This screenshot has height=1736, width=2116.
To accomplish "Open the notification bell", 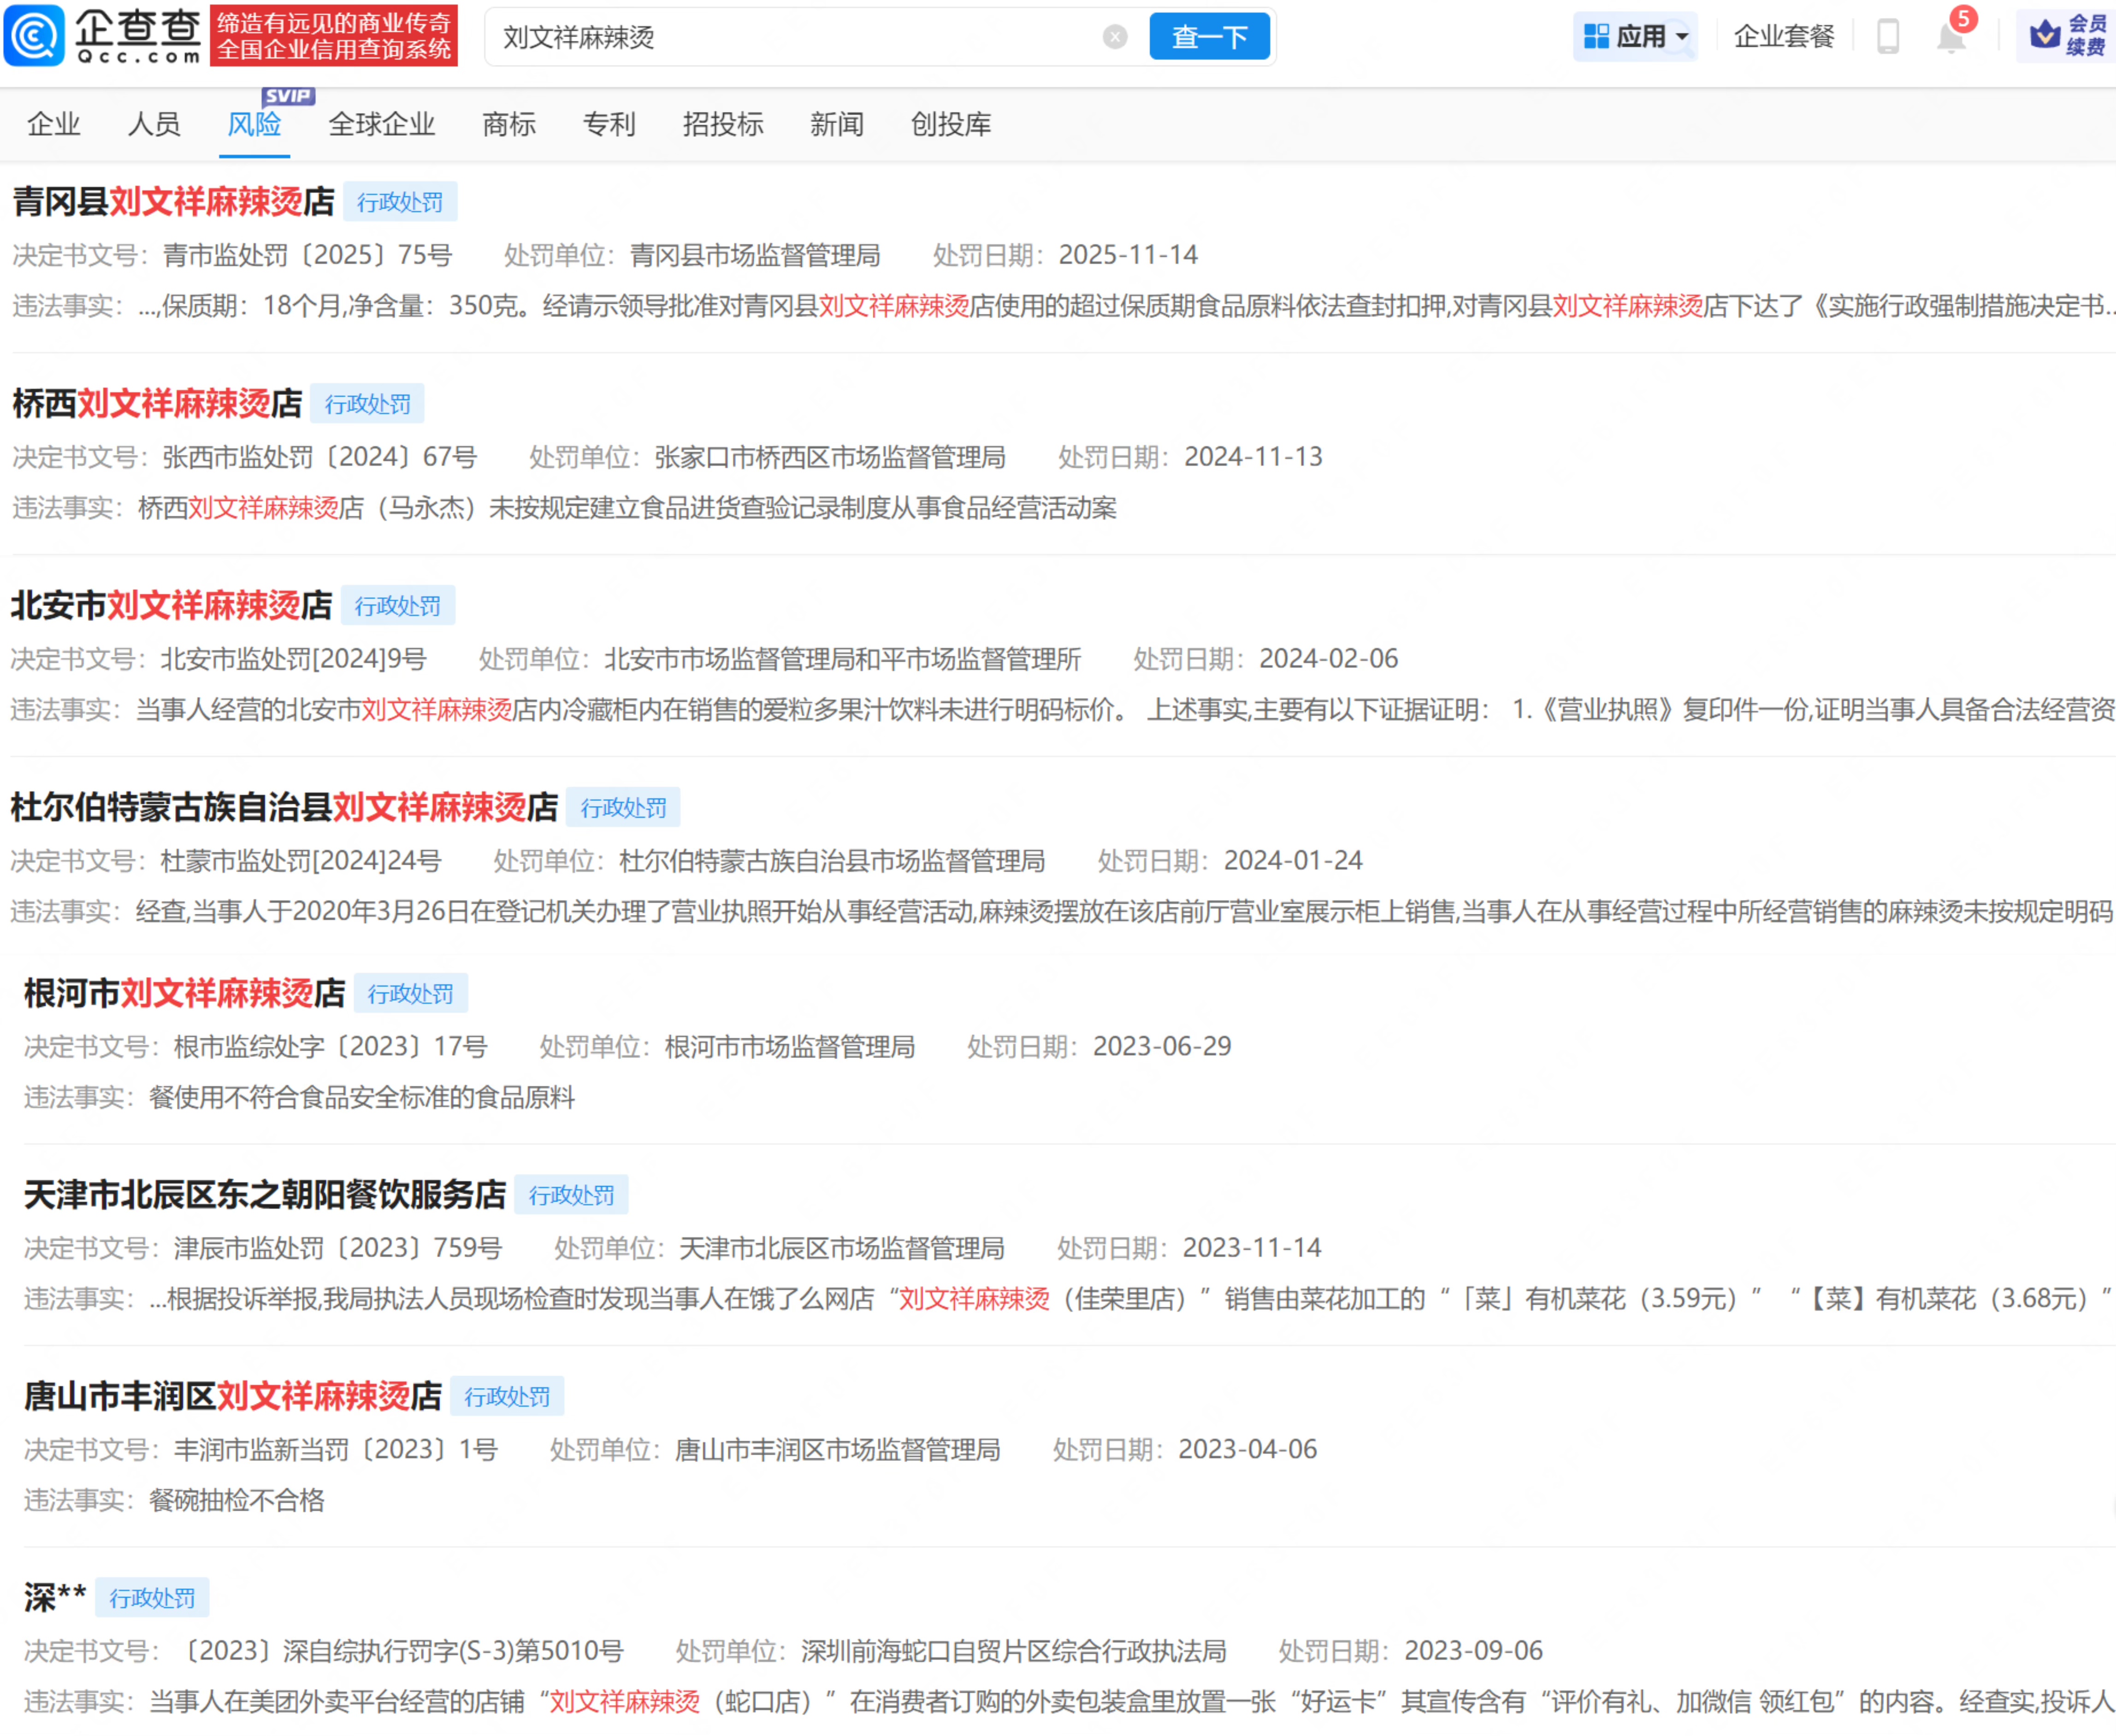I will pos(1950,37).
